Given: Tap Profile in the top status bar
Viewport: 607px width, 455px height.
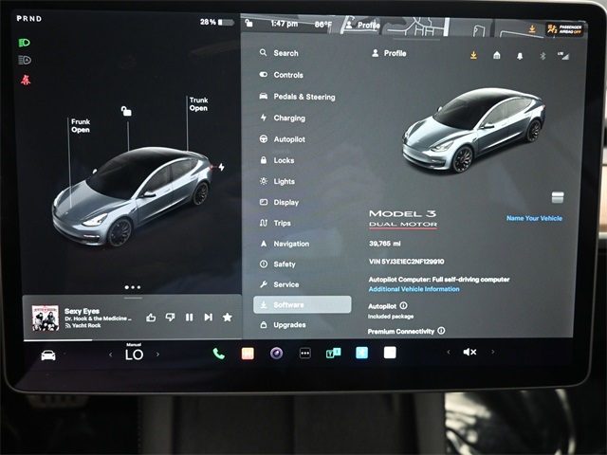Looking at the screenshot, I should 362,25.
